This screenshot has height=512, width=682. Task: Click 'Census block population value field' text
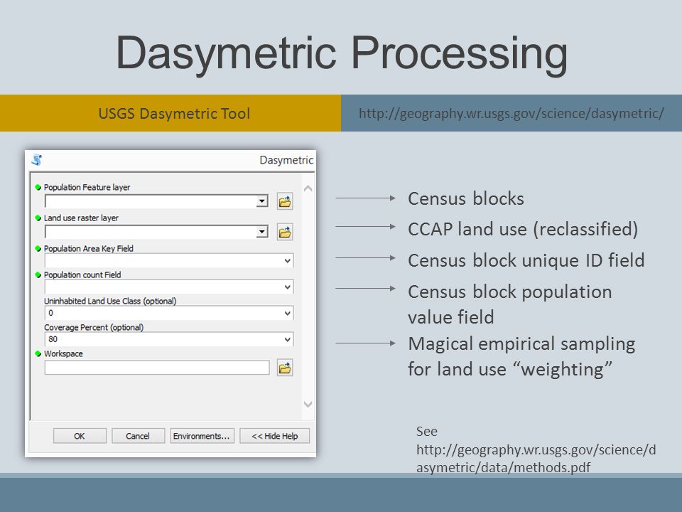point(510,304)
